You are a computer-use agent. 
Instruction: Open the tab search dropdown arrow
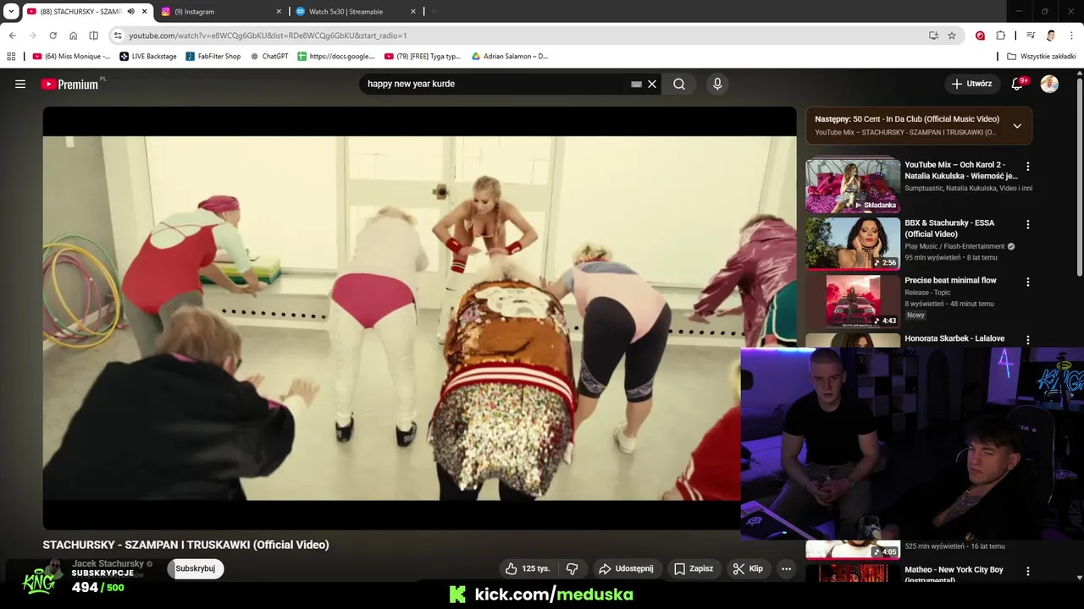(10, 12)
